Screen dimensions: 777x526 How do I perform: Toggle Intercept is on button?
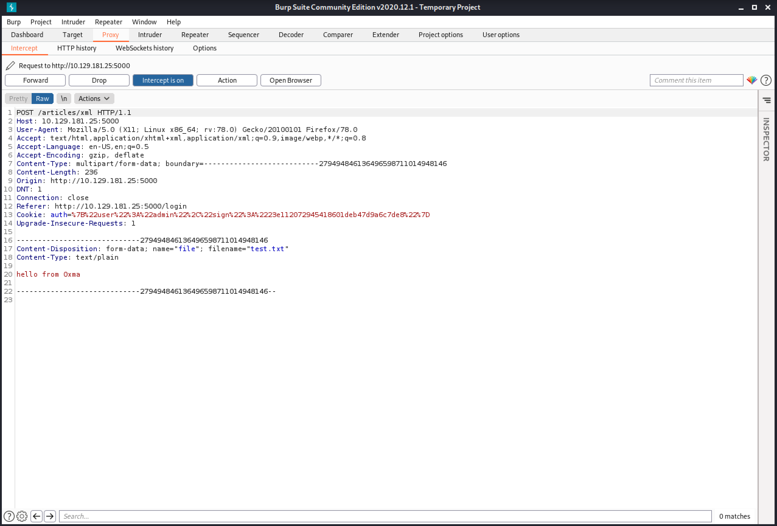(x=163, y=80)
